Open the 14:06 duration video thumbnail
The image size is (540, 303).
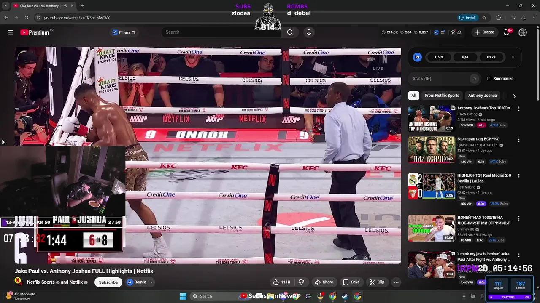coord(431,228)
